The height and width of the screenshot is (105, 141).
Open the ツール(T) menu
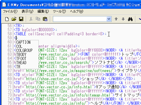(59, 11)
